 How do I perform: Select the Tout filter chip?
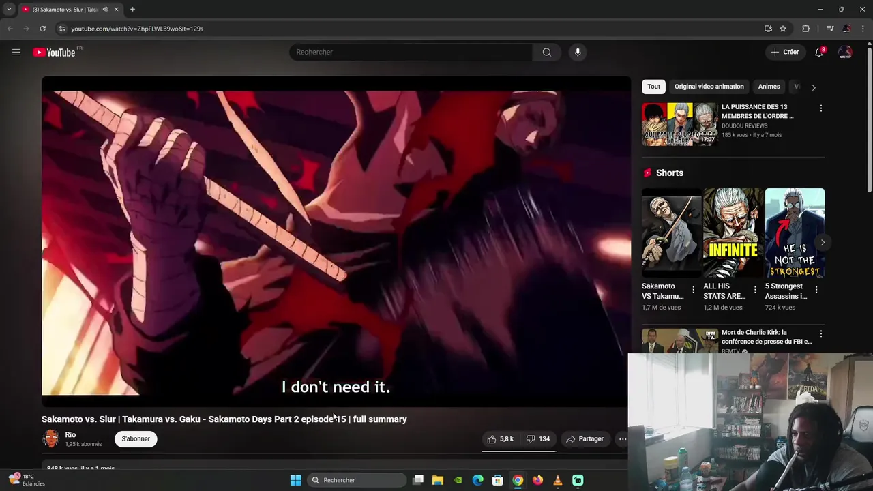pyautogui.click(x=653, y=87)
